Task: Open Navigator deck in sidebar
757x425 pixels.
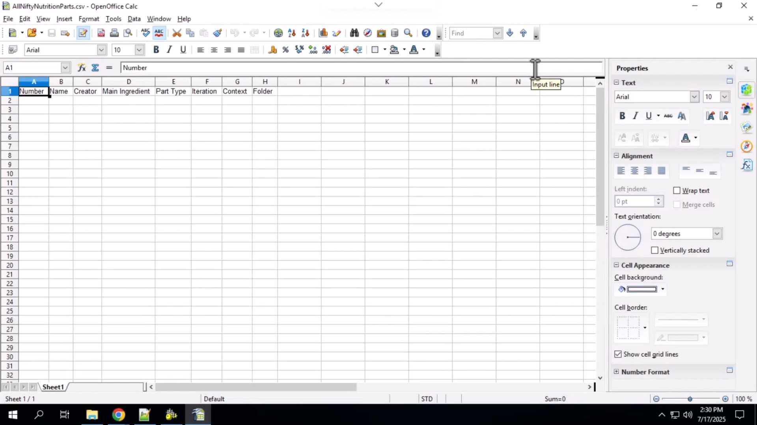Action: (747, 146)
